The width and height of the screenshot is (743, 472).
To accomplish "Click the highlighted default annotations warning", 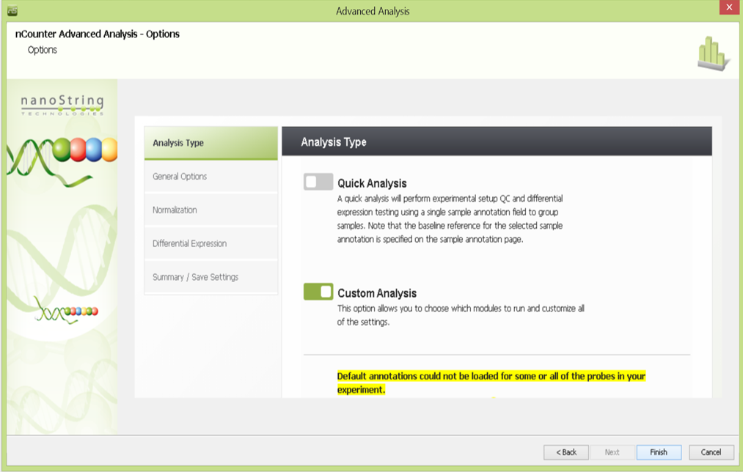I will 491,383.
